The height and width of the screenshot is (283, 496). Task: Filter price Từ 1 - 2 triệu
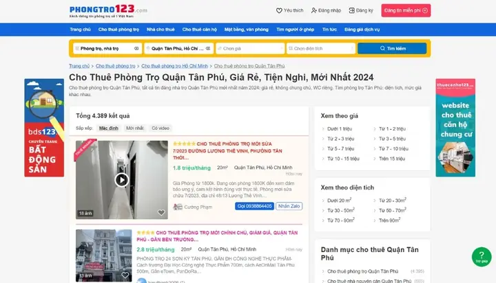(x=392, y=128)
